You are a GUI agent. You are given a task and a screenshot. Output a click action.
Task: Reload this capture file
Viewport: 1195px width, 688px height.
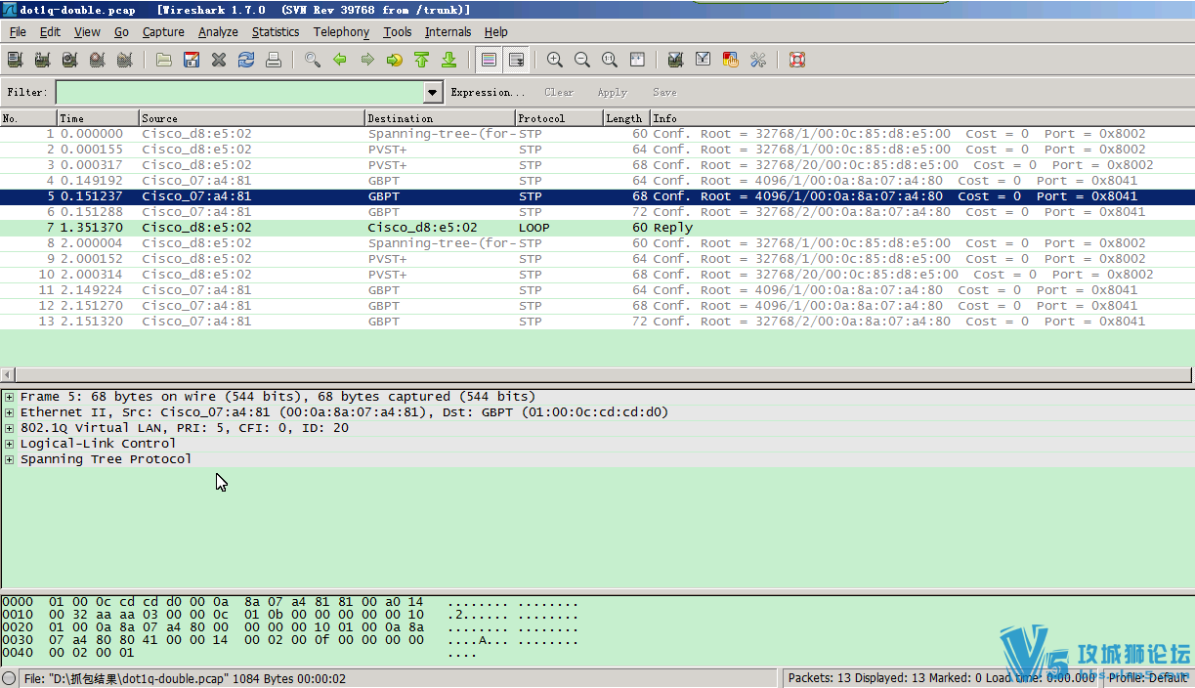coord(246,60)
